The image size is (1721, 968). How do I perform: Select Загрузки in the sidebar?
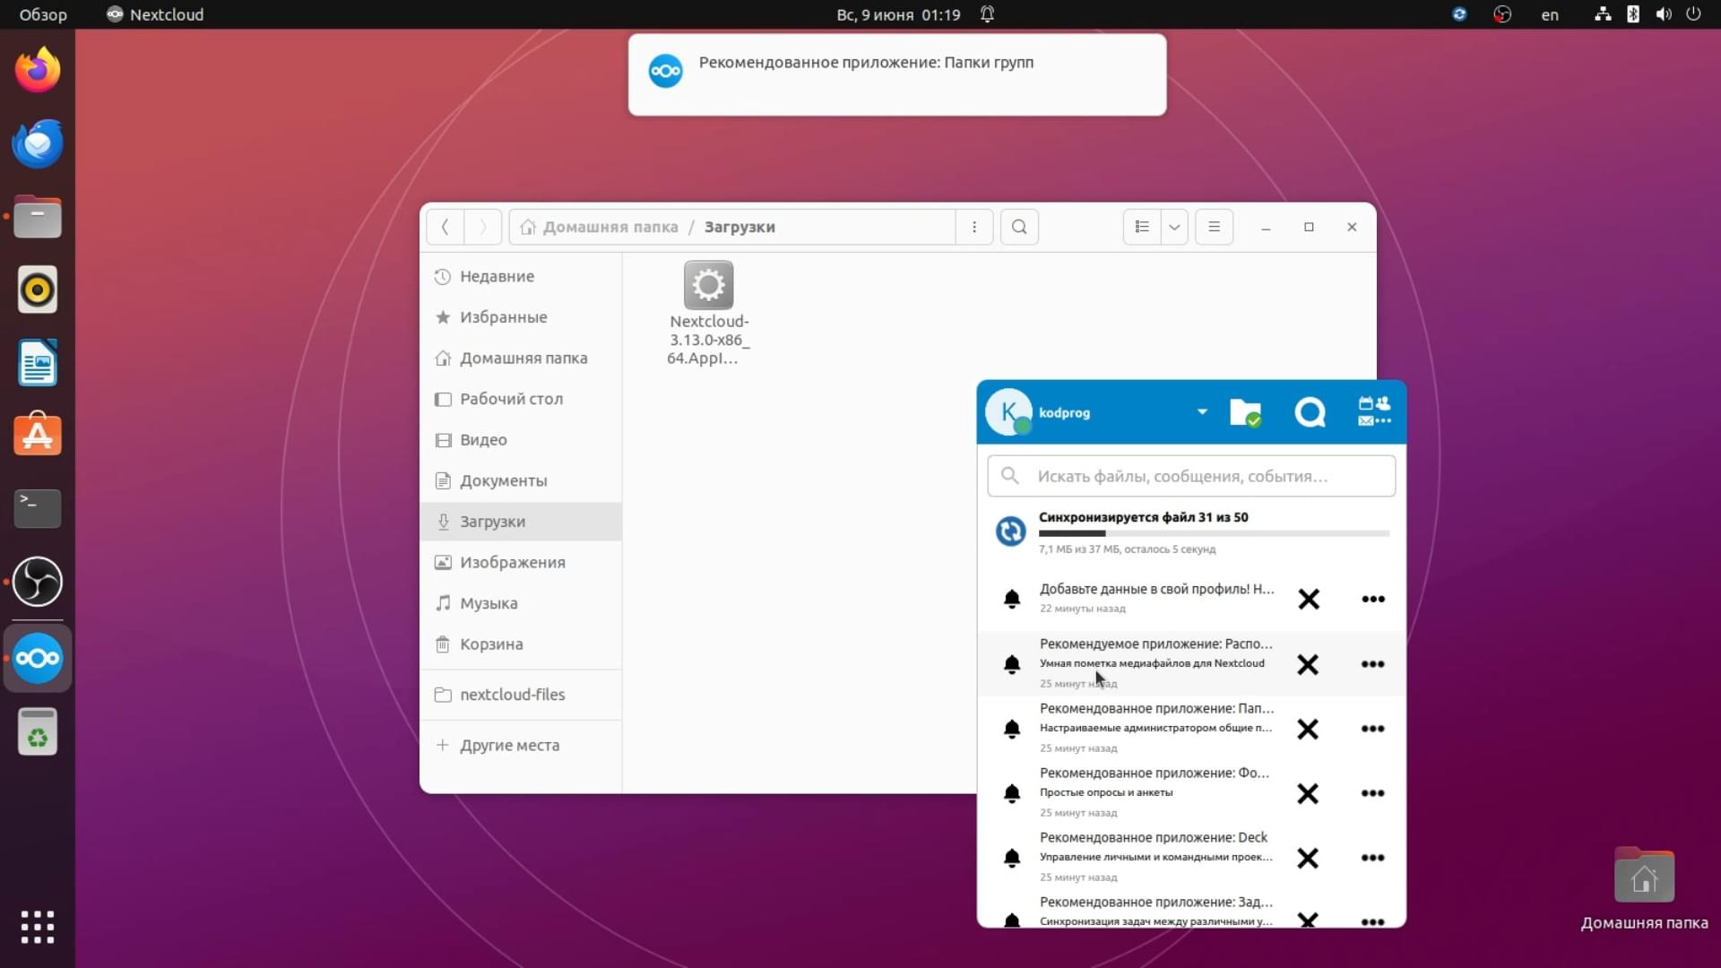521,522
